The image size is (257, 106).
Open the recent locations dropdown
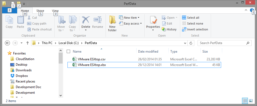point(21,43)
